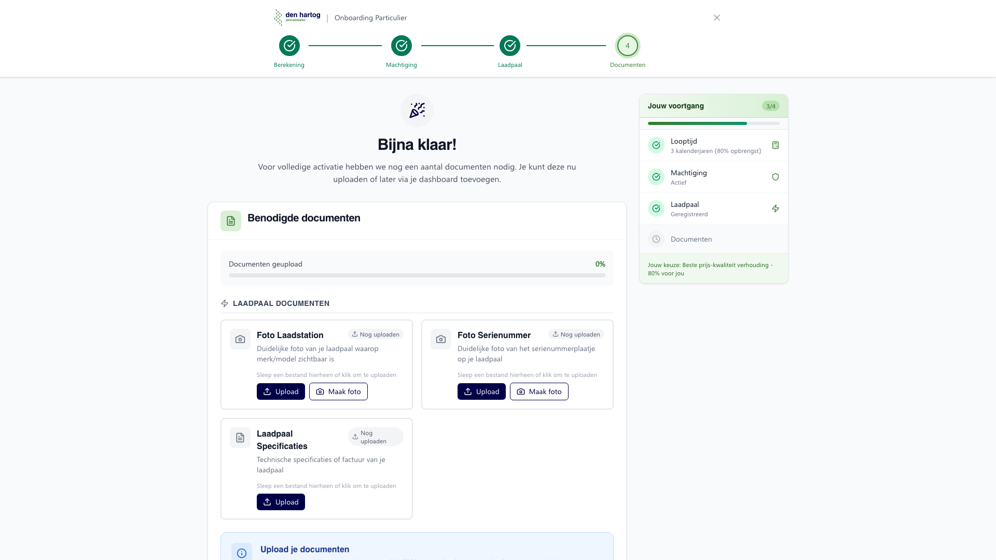Upload a file for Laadpaal Specificaties
Viewport: 996px width, 560px height.
pos(281,502)
